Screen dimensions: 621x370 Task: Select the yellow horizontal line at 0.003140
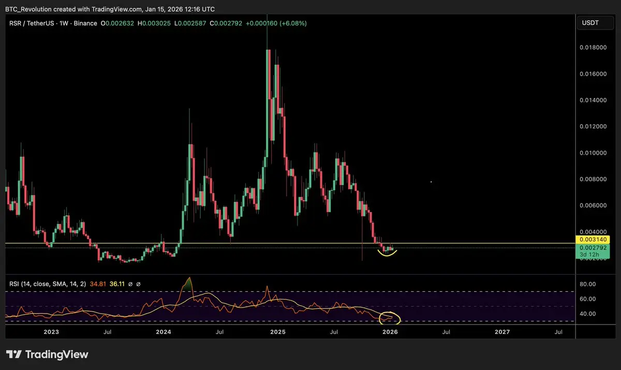coord(290,243)
